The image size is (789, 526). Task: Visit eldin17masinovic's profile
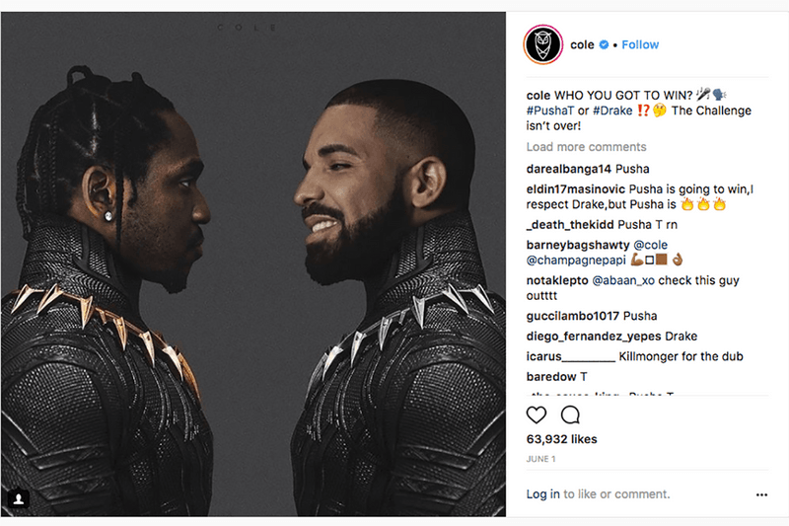[576, 189]
